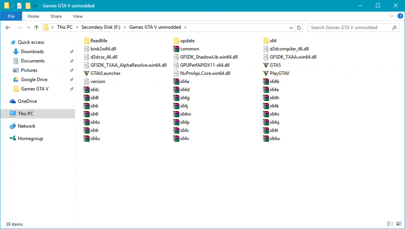Select archive named x64m
Image resolution: width=405 pixels, height=229 pixels.
pyautogui.click(x=185, y=114)
